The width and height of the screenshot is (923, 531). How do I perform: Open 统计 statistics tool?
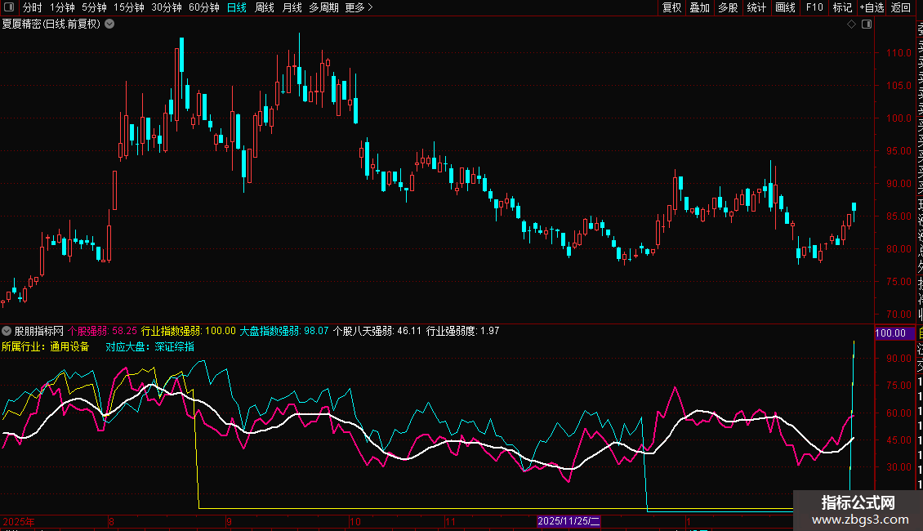pos(756,8)
